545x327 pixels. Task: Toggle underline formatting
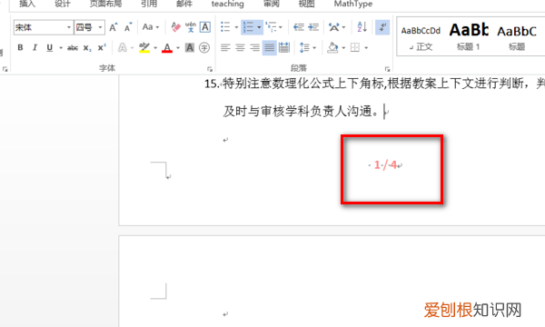(49, 47)
